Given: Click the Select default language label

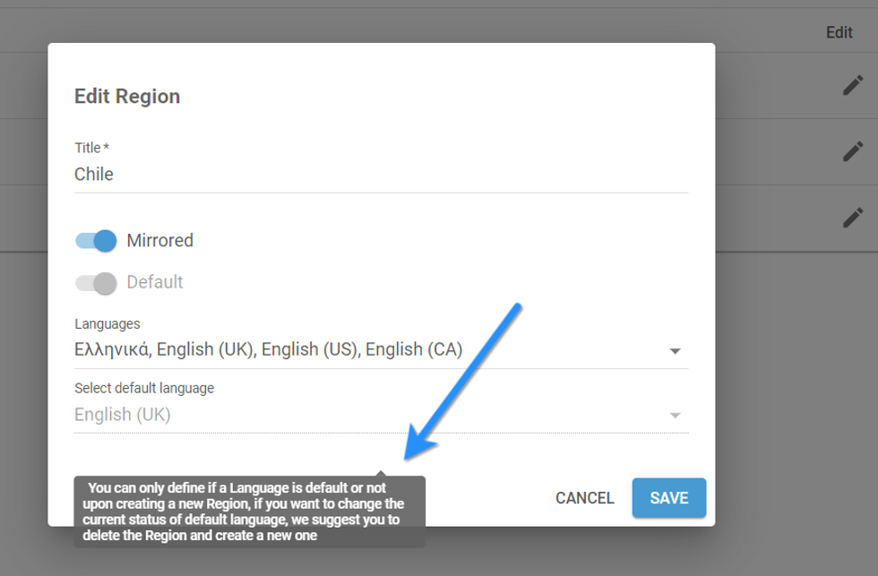Looking at the screenshot, I should point(144,389).
